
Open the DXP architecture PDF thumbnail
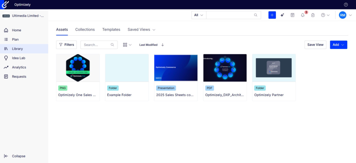tap(225, 68)
